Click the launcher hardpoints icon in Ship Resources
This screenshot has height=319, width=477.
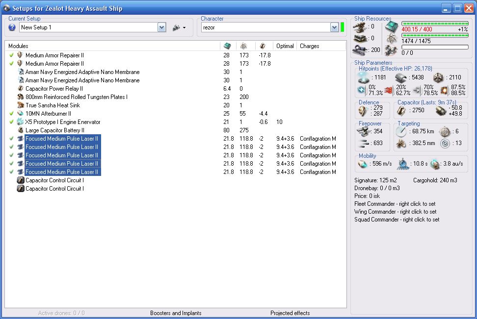(x=360, y=39)
